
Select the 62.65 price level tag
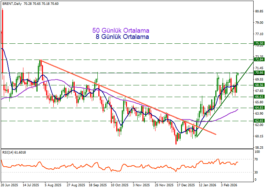click(259, 121)
